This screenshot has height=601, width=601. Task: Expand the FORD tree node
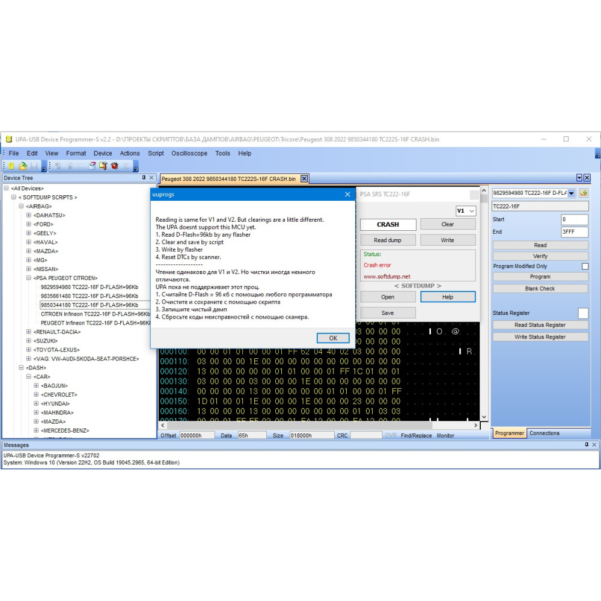29,224
